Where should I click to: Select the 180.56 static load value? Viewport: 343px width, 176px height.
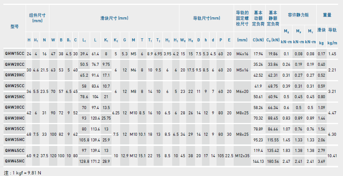[x=273, y=161]
